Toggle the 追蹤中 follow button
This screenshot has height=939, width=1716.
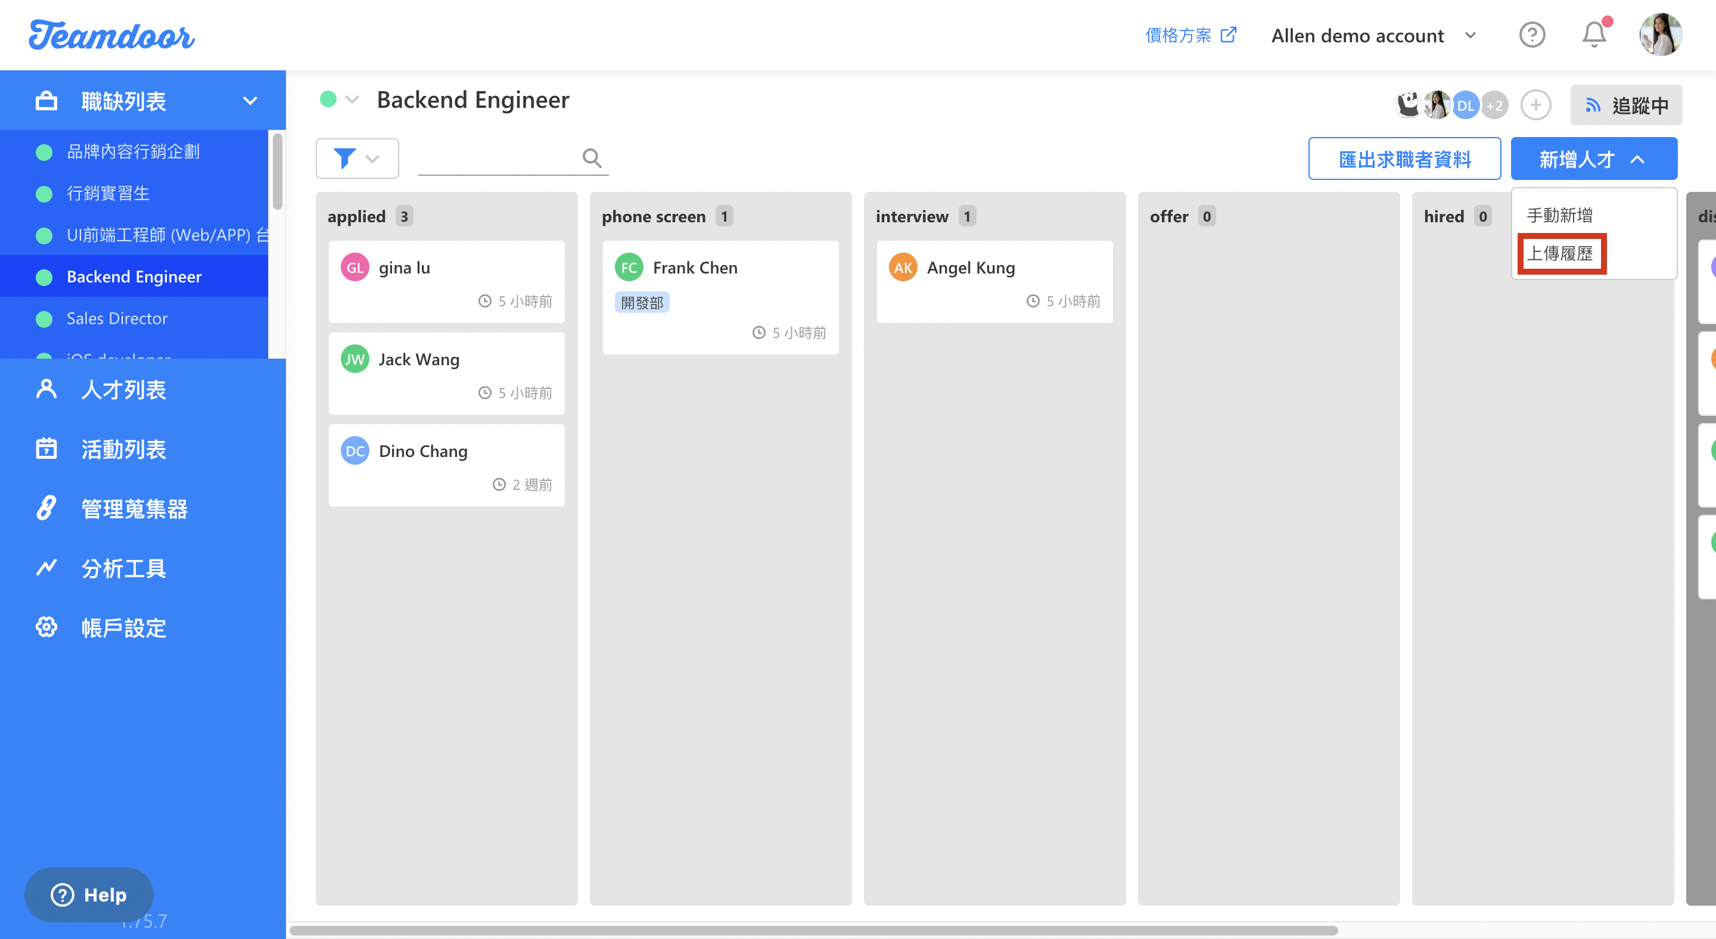1625,105
